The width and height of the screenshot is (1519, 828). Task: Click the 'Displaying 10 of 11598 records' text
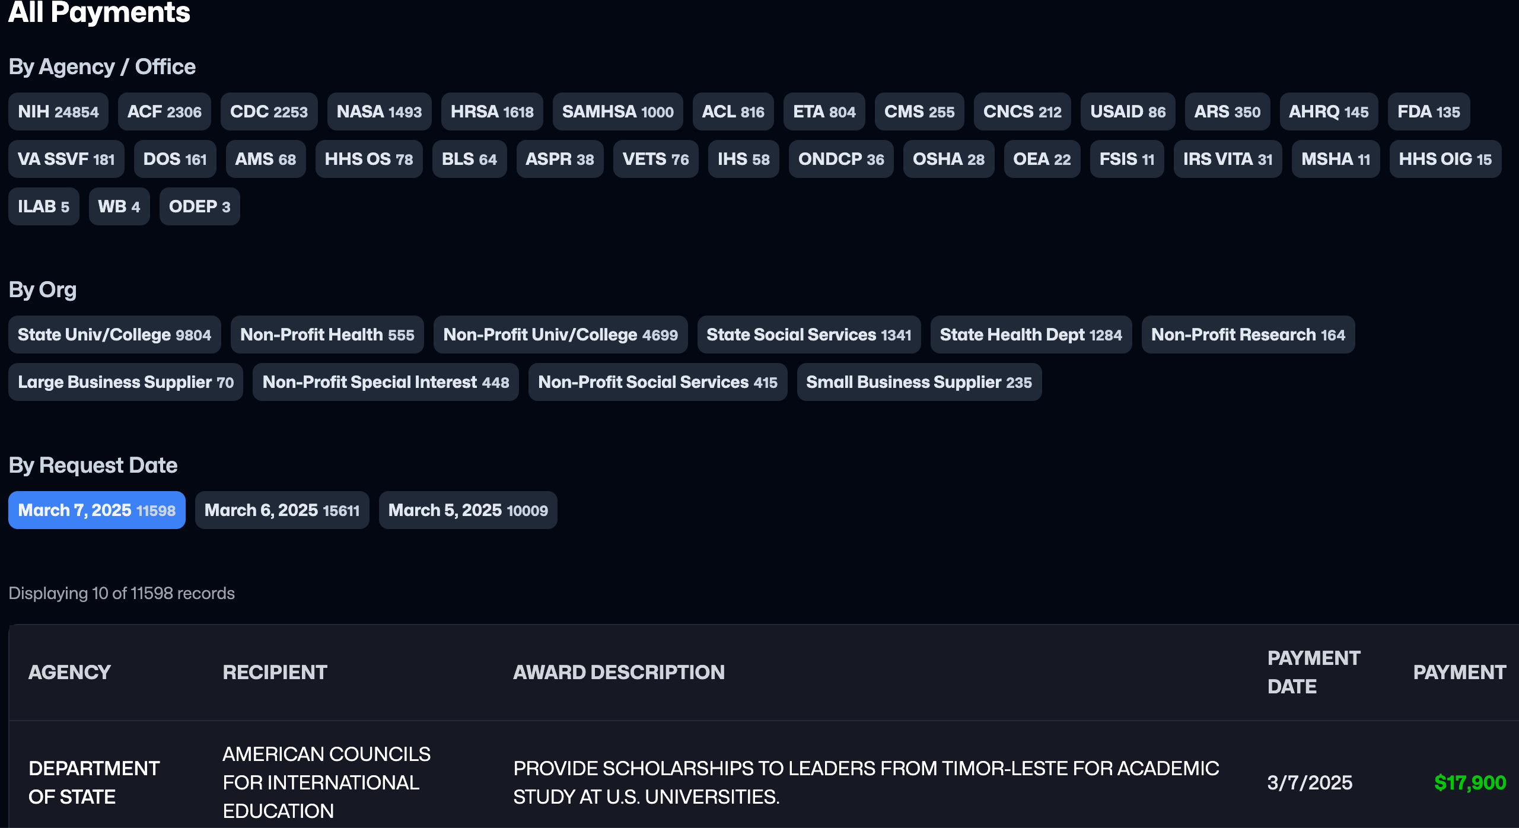[122, 593]
